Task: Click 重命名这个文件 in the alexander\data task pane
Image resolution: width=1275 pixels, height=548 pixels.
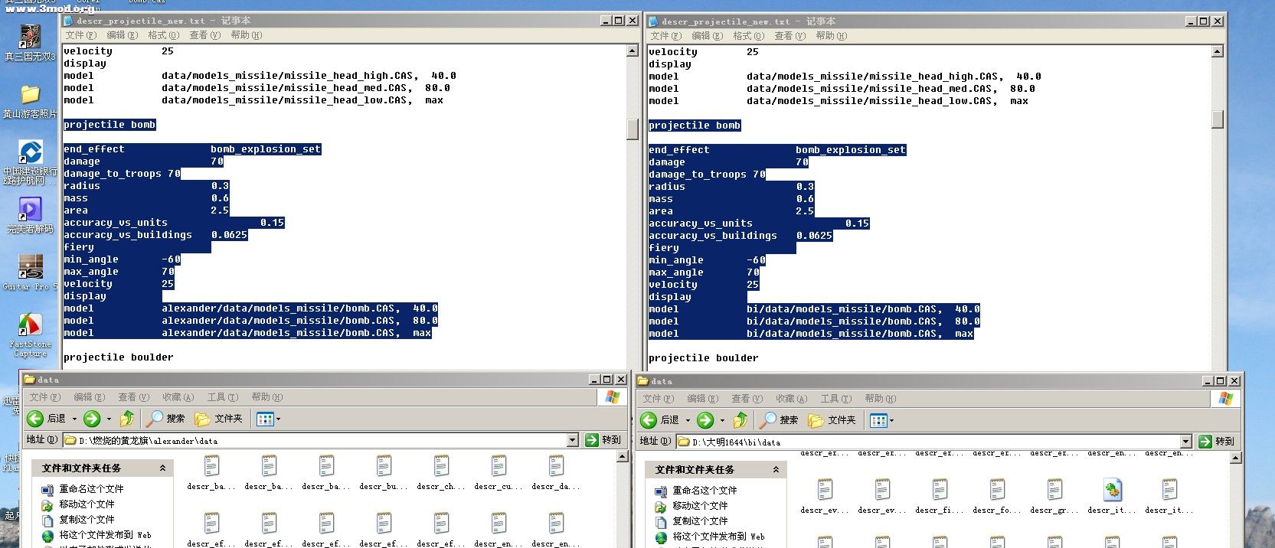Action: point(91,489)
